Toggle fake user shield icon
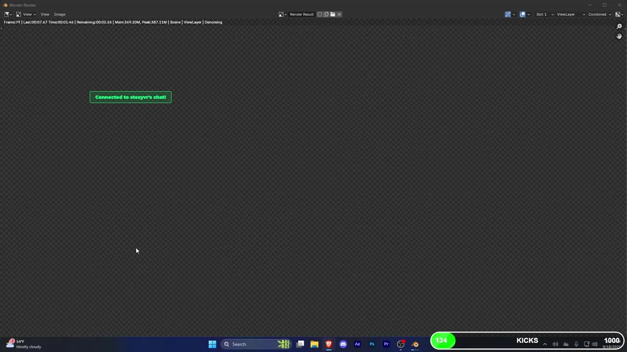This screenshot has width=627, height=352. 320,14
